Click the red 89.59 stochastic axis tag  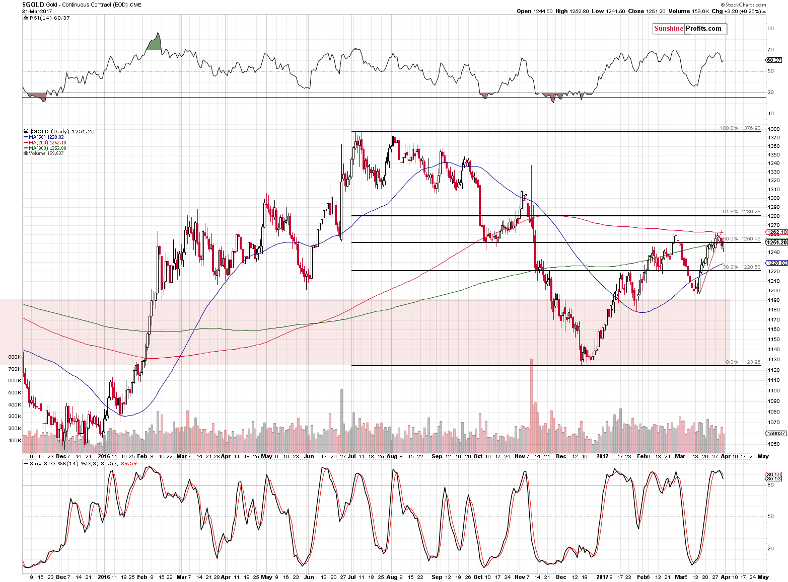pos(774,474)
